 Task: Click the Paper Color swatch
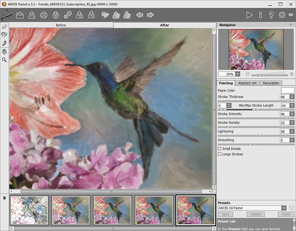click(x=288, y=90)
